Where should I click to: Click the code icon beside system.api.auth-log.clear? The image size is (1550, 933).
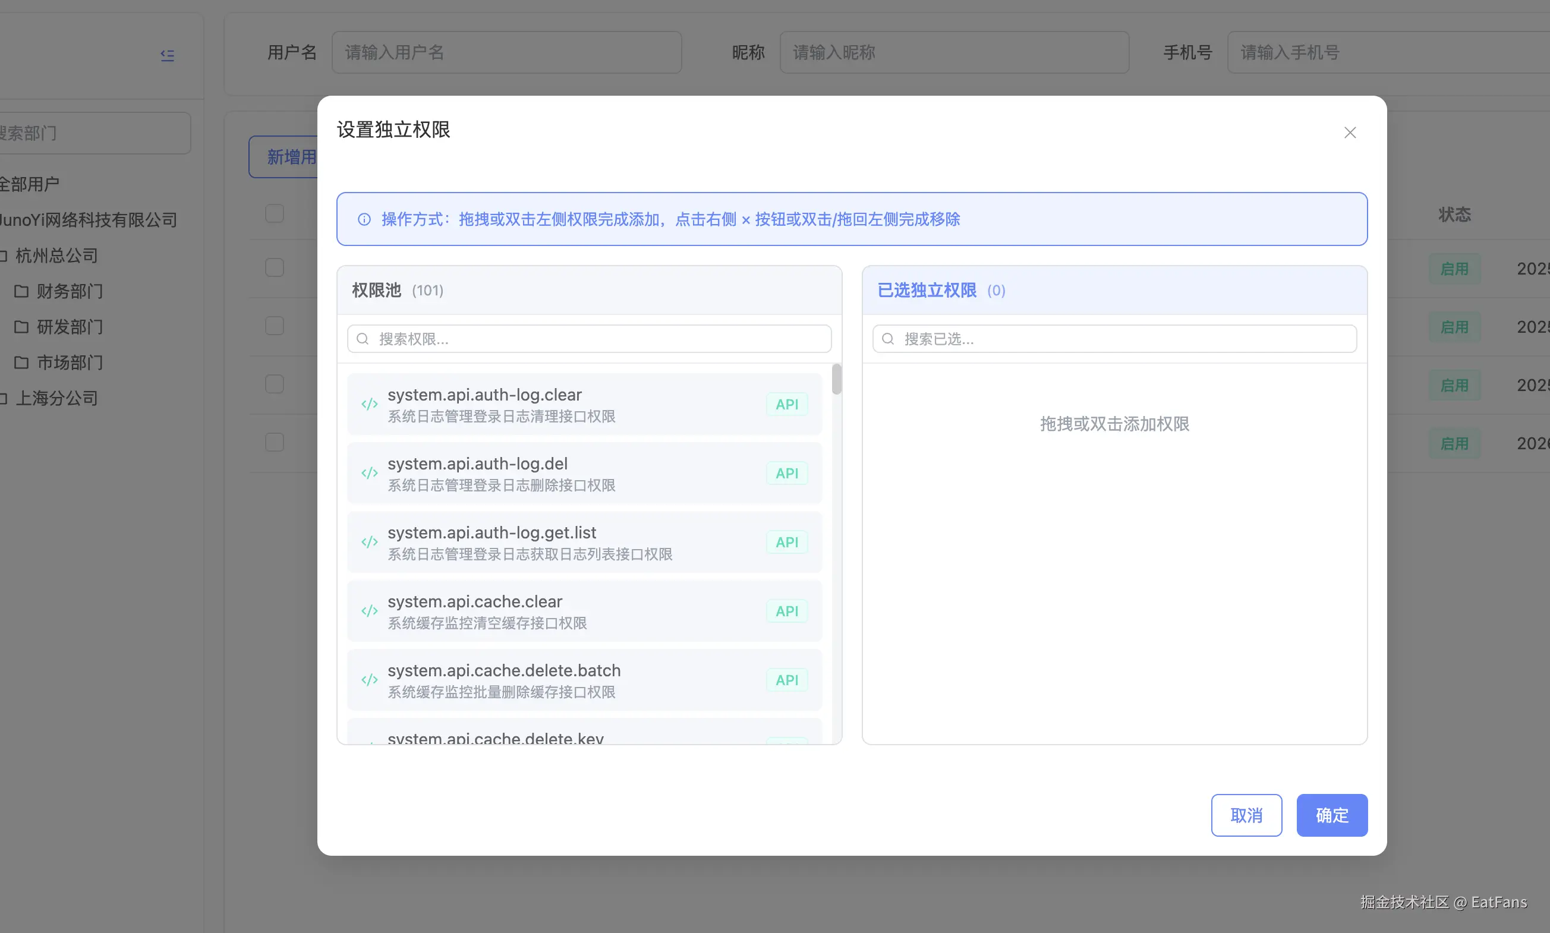click(369, 404)
